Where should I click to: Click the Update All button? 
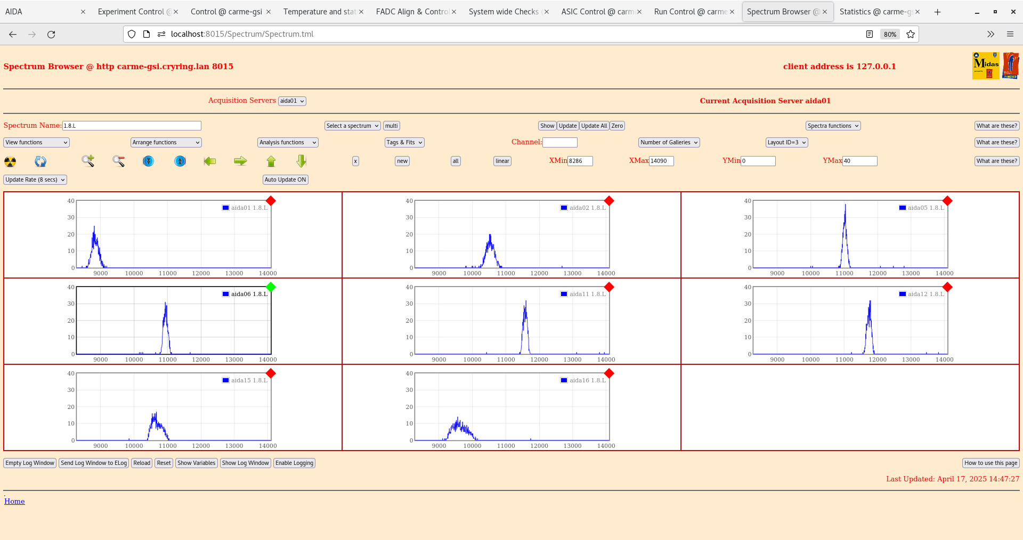[x=594, y=126]
